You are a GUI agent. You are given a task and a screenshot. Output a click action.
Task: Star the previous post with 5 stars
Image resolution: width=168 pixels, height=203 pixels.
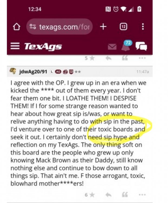click(90, 58)
